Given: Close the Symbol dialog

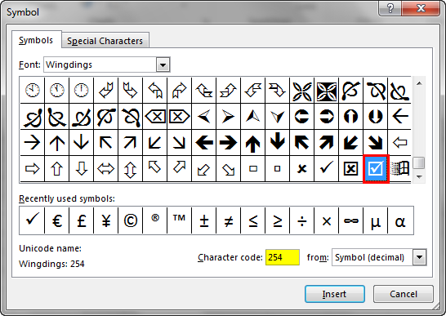Looking at the screenshot, I should pyautogui.click(x=421, y=8).
